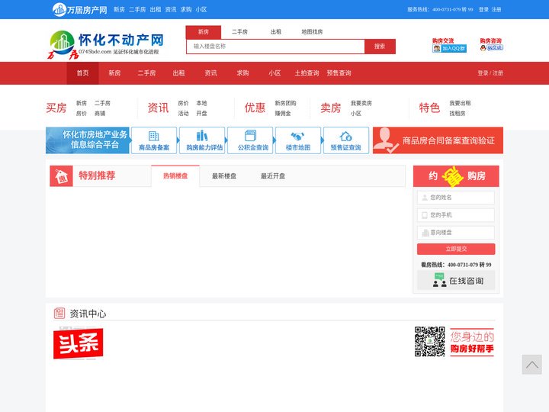Click the 优惠 category heading
Screen dimensions: 549x412
[255, 108]
